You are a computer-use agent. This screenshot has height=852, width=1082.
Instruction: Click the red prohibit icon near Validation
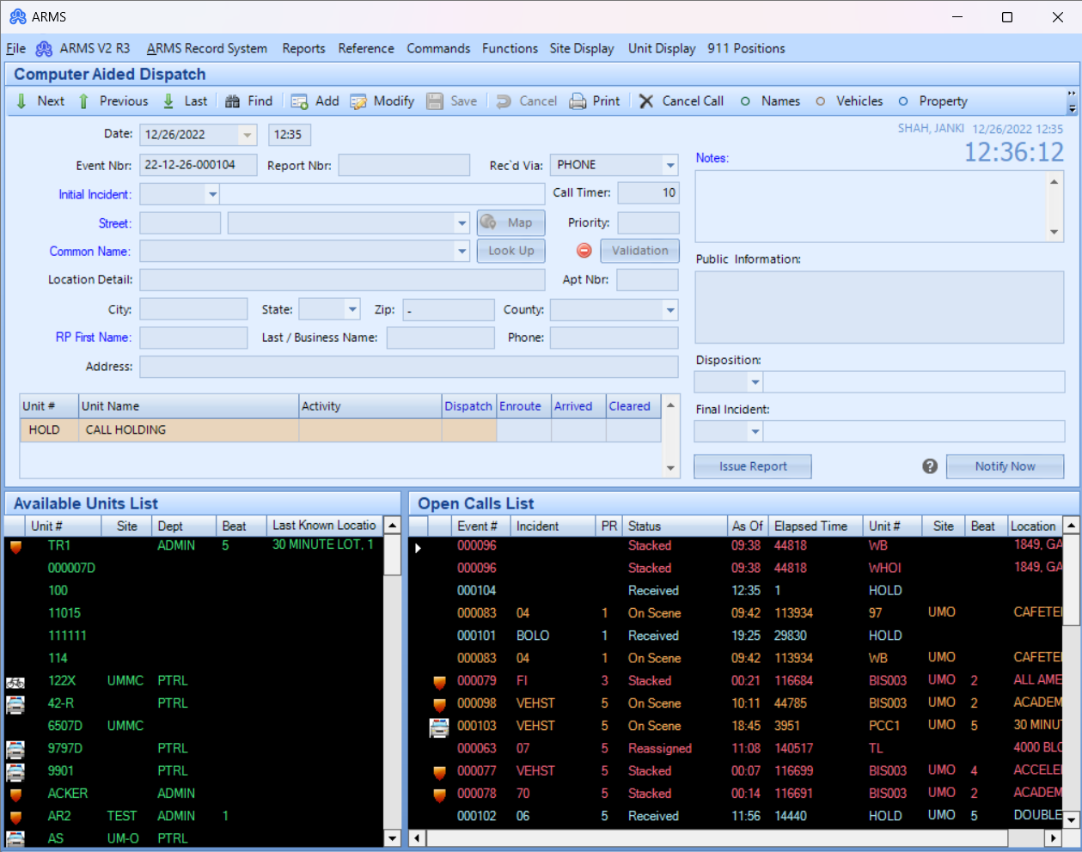tap(584, 250)
